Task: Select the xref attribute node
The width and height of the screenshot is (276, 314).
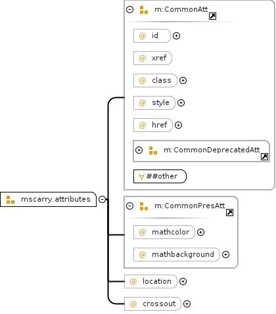Action: point(152,58)
